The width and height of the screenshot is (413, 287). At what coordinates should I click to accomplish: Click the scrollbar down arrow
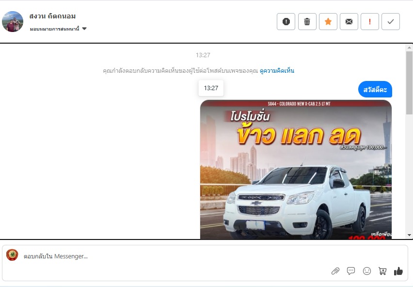pos(409,235)
